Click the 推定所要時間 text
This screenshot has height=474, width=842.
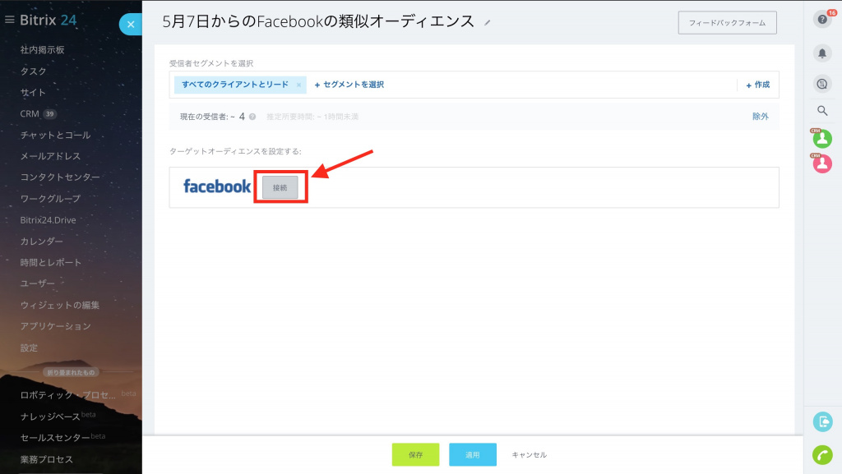[312, 117]
